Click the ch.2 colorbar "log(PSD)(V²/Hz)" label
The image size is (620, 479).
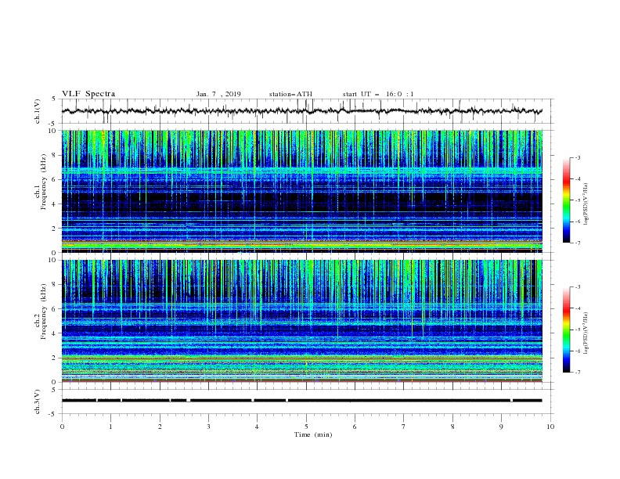click(x=586, y=333)
